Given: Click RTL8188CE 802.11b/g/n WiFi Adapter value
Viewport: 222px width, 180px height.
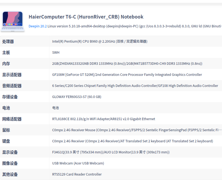Looking at the screenshot, I should click(x=104, y=119).
